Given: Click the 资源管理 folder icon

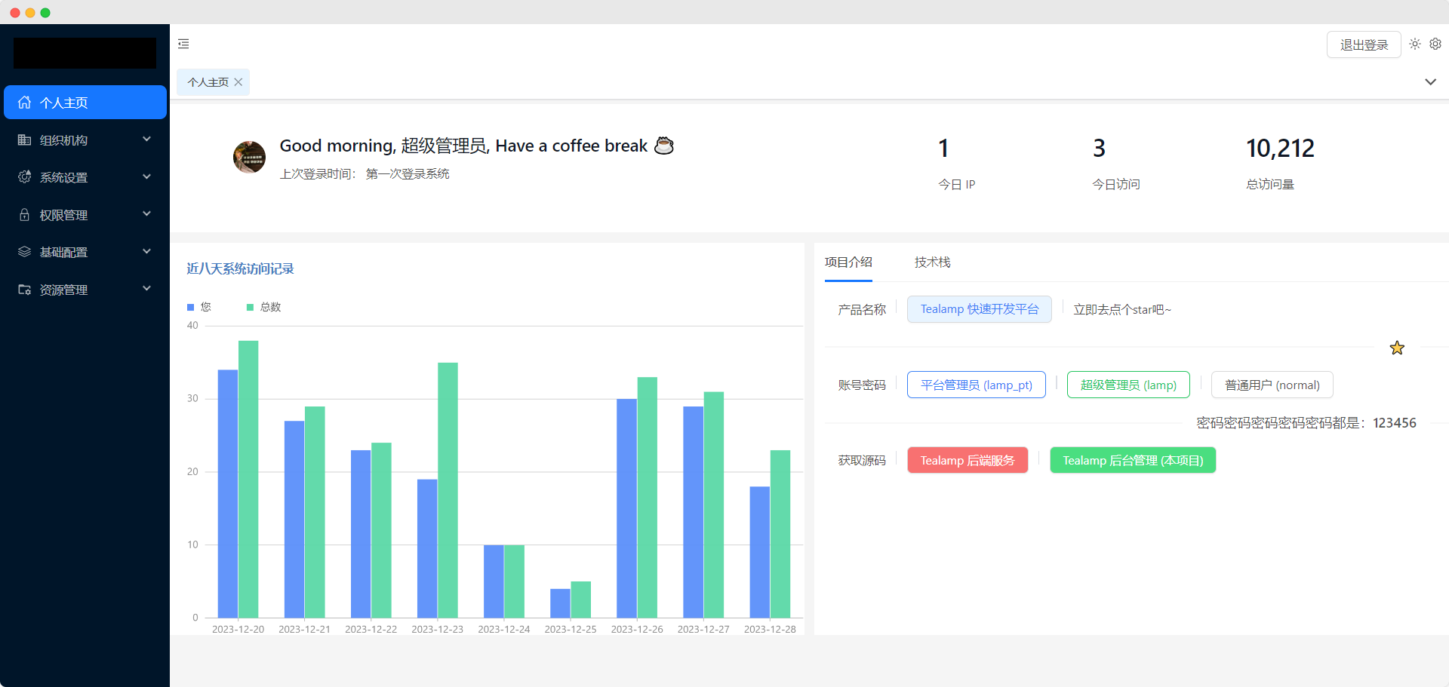Looking at the screenshot, I should [x=25, y=290].
